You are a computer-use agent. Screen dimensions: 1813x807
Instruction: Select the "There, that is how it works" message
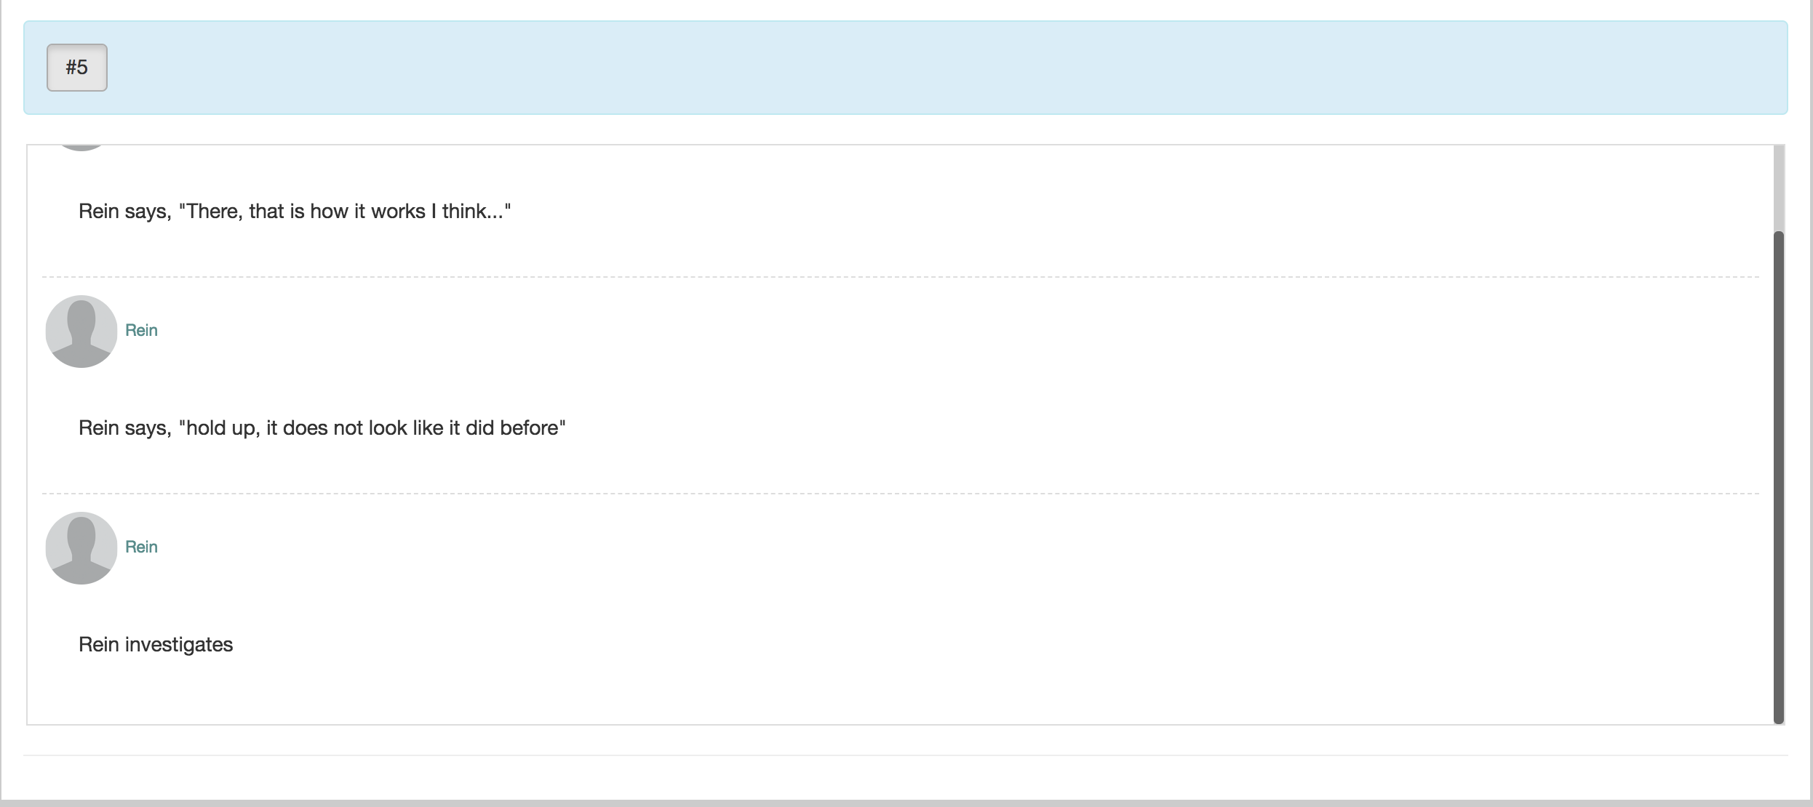click(x=294, y=211)
